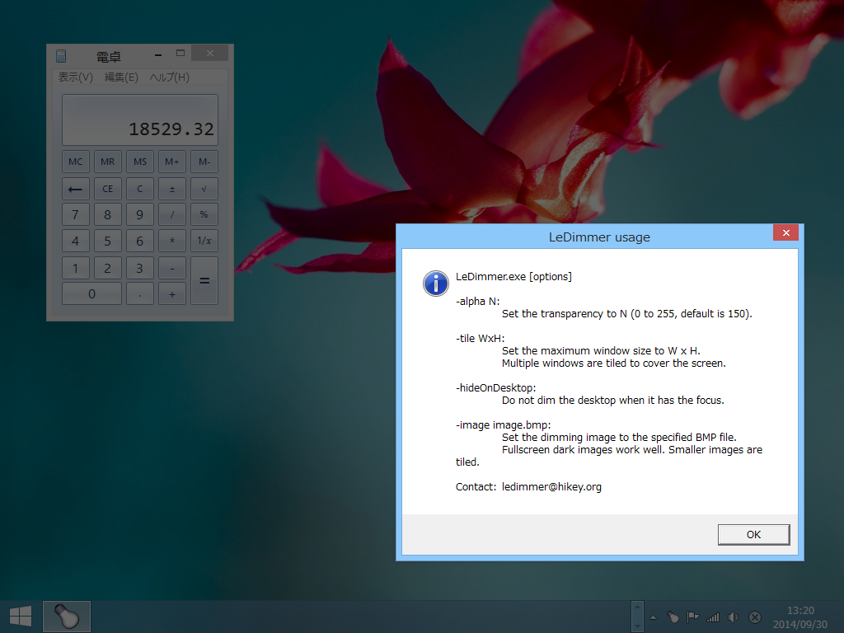Click the LeDimmer lightbulb icon on the taskbar
The height and width of the screenshot is (633, 844).
[x=66, y=616]
